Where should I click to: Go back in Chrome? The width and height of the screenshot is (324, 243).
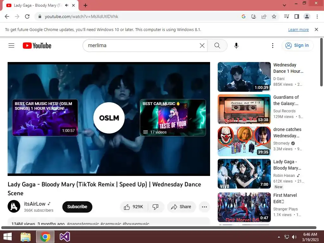[x=7, y=16]
